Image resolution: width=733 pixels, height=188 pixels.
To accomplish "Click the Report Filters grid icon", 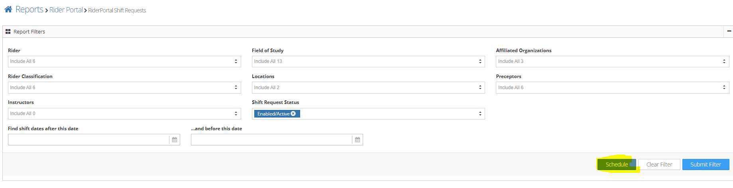I will tap(8, 32).
